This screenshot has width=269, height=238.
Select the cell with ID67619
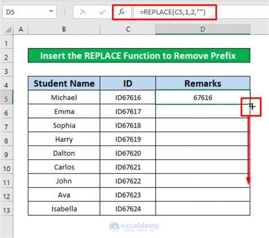click(128, 139)
